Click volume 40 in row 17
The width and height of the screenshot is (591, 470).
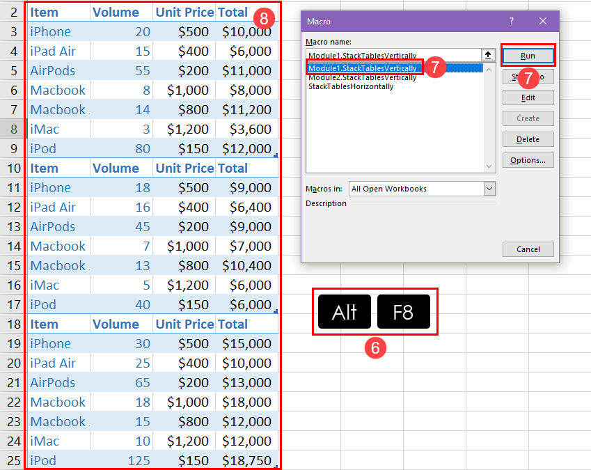(x=122, y=304)
